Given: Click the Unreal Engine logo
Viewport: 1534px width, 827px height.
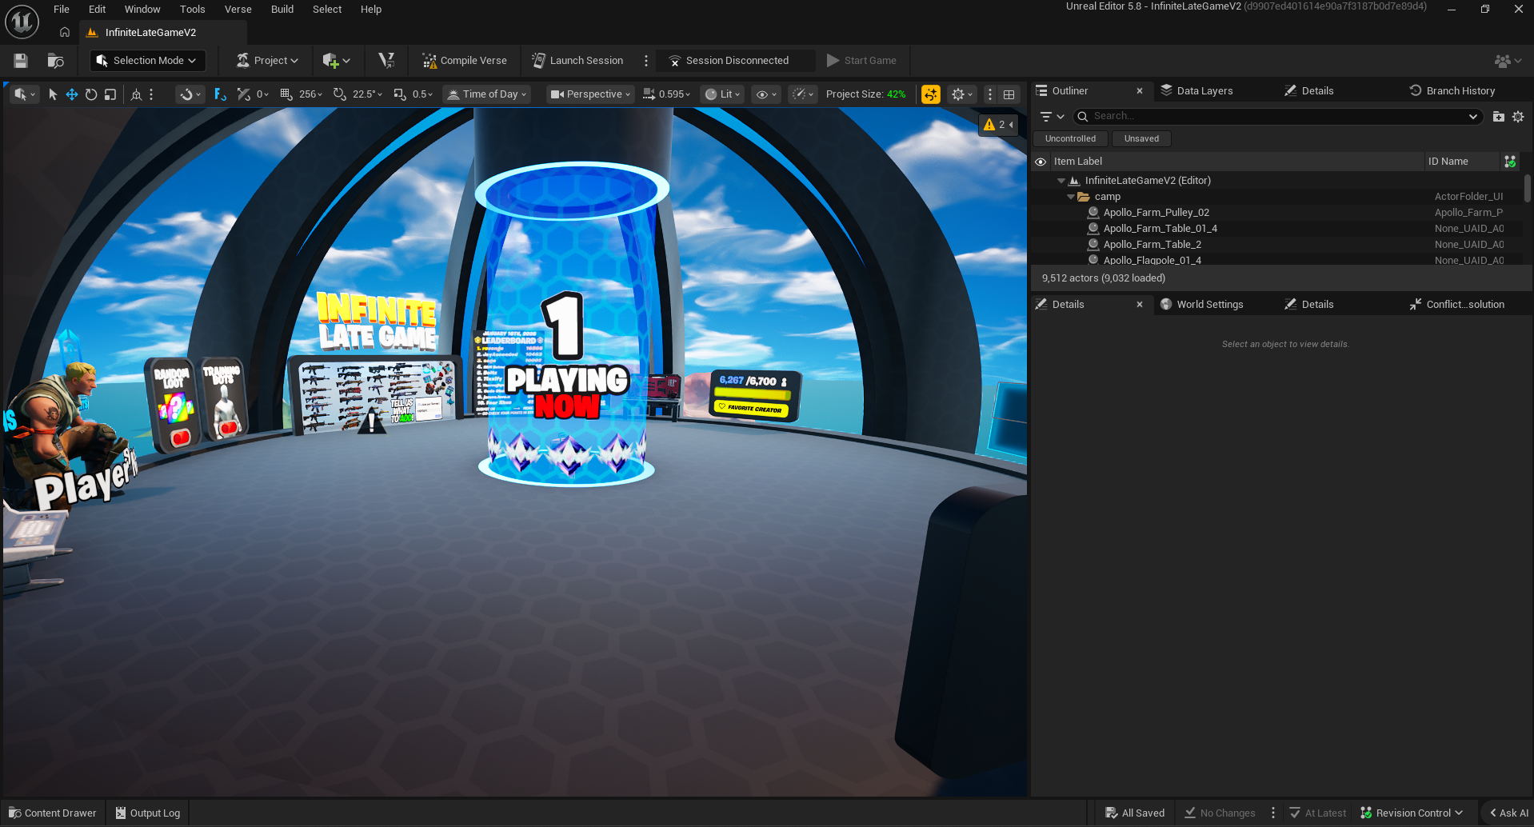Looking at the screenshot, I should point(22,22).
